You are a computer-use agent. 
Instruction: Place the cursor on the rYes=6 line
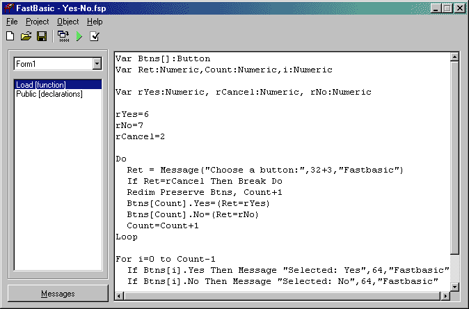(132, 114)
